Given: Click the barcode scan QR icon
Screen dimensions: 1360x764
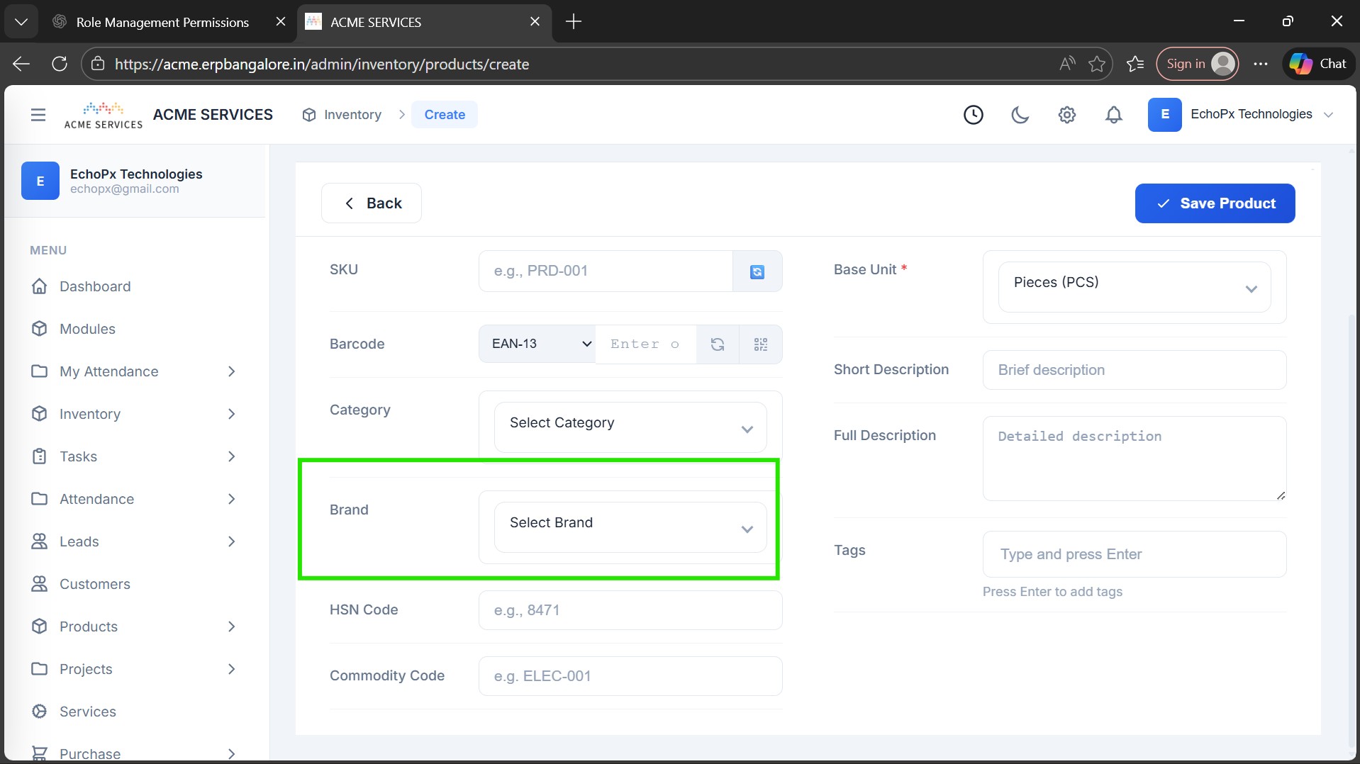Looking at the screenshot, I should pyautogui.click(x=760, y=344).
